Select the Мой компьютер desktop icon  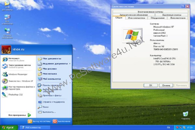(7, 19)
